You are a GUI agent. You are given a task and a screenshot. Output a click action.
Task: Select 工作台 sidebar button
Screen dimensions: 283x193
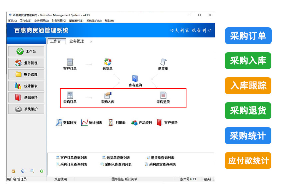pyautogui.click(x=26, y=51)
